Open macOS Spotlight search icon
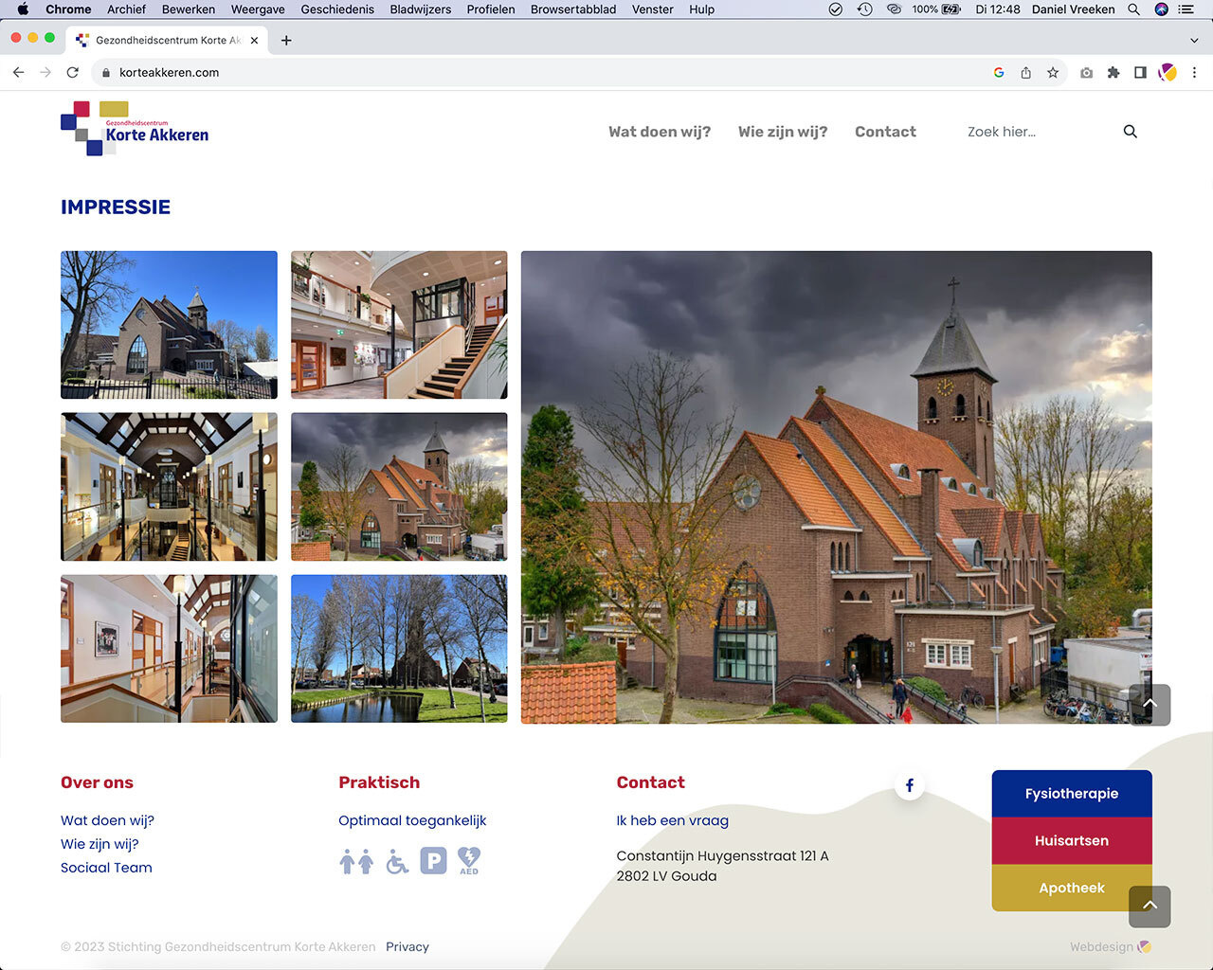 click(1133, 9)
